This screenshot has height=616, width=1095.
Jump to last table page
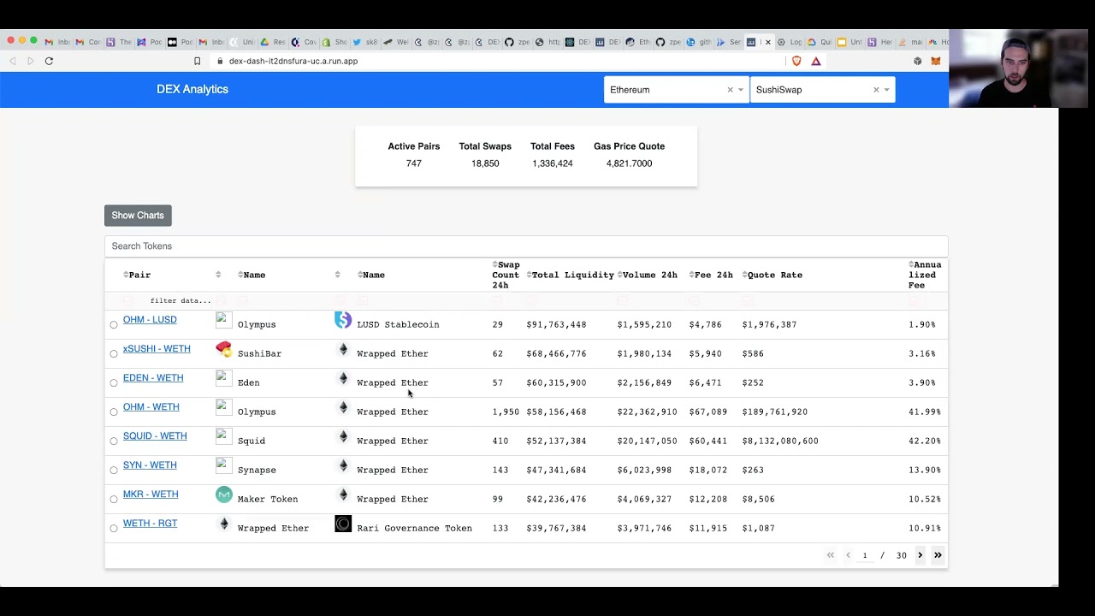938,556
